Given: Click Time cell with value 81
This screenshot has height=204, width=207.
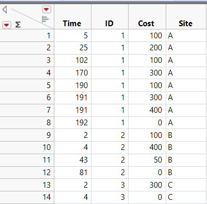Looking at the screenshot, I should [x=73, y=173].
